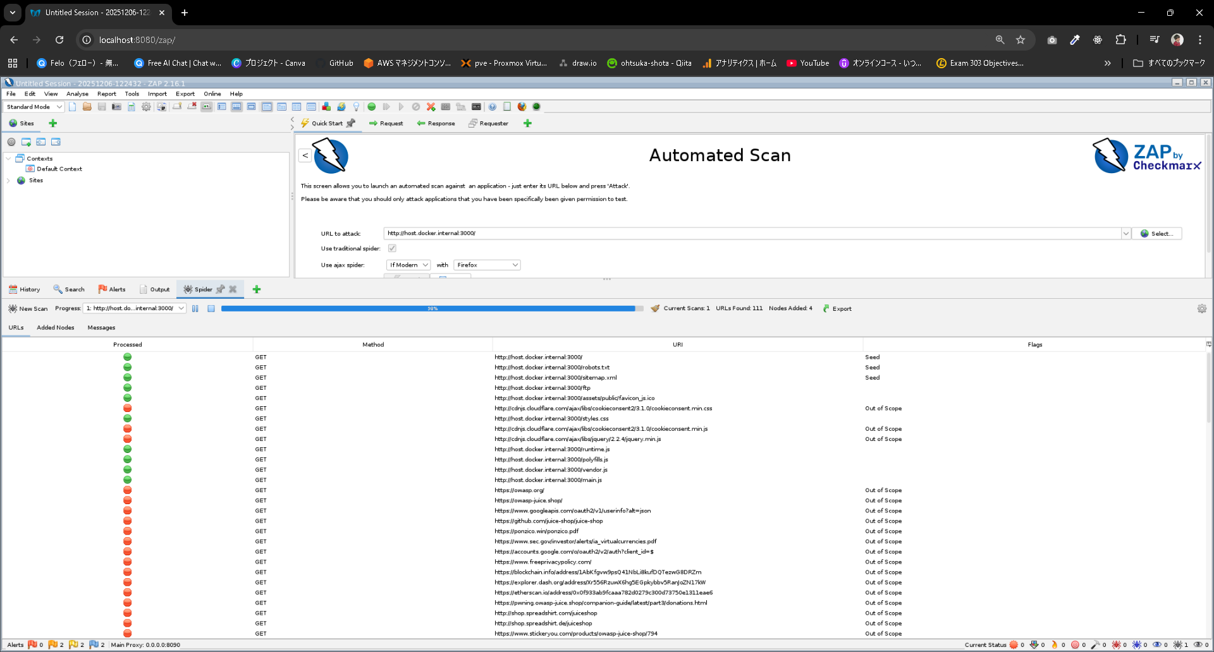The image size is (1214, 652).
Task: Click the Processed column header
Action: (128, 345)
